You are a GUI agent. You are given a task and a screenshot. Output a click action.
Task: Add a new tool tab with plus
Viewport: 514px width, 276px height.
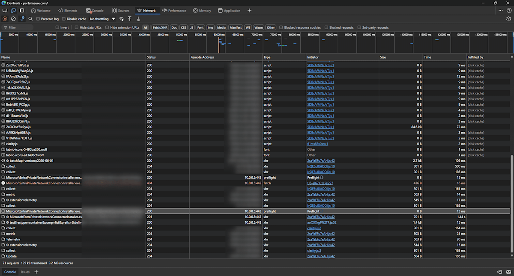point(249,10)
